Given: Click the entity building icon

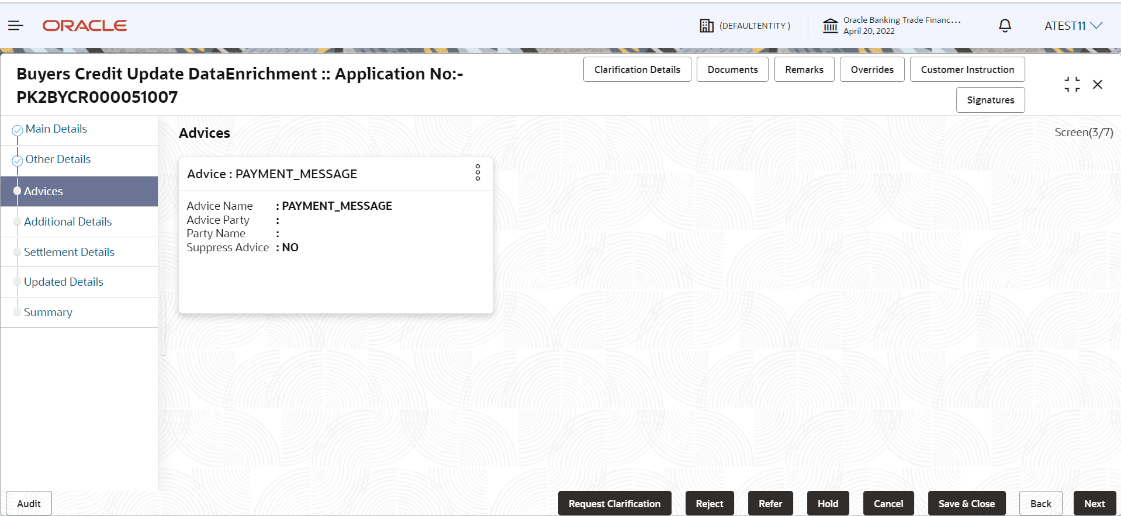Looking at the screenshot, I should tap(707, 26).
